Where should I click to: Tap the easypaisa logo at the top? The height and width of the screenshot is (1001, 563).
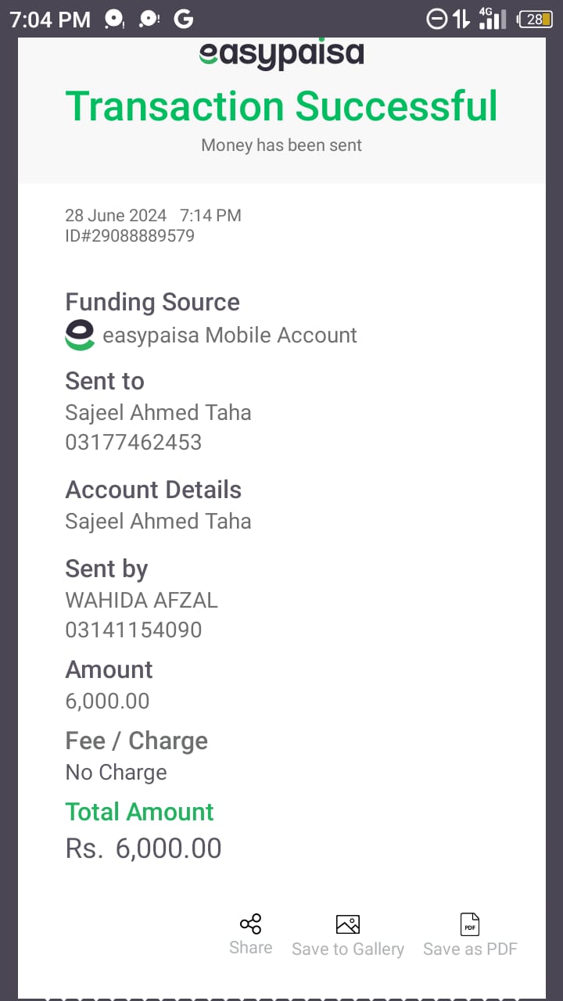[x=281, y=54]
